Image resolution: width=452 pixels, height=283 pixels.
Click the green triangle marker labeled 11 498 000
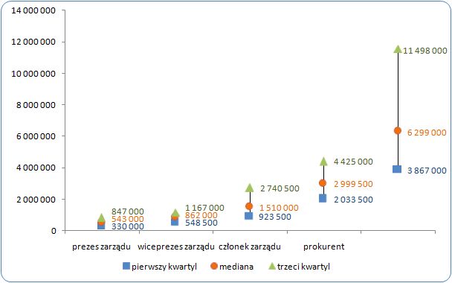point(398,49)
